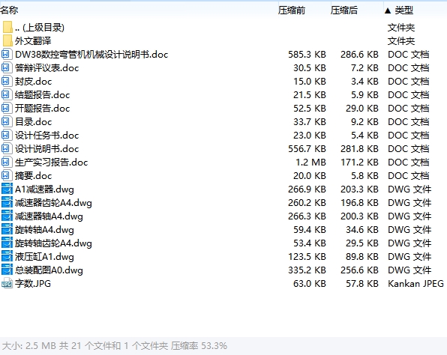Select the 总装配图A0.dwg file name
The width and height of the screenshot is (447, 355).
[x=49, y=270]
